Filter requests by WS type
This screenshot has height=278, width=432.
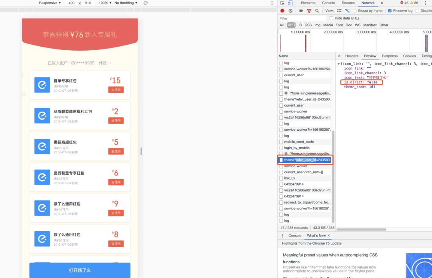(x=357, y=25)
